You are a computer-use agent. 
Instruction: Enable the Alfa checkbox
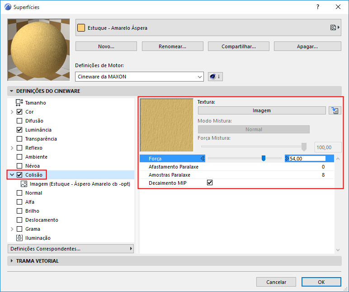tap(19, 202)
